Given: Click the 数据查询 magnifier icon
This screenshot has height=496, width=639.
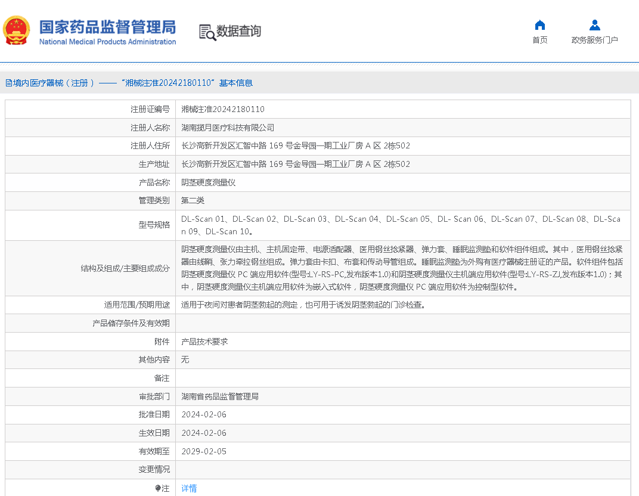Looking at the screenshot, I should click(207, 32).
